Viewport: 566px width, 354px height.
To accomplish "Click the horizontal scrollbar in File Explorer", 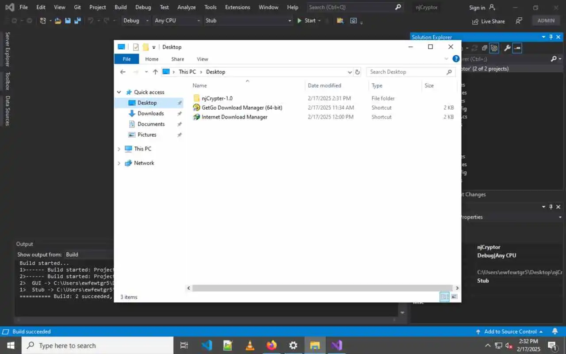I will pos(322,288).
